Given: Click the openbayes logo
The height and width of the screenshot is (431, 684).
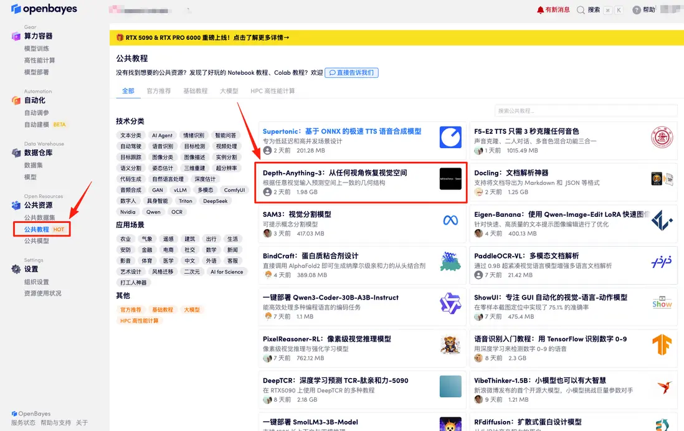Looking at the screenshot, I should coord(44,9).
